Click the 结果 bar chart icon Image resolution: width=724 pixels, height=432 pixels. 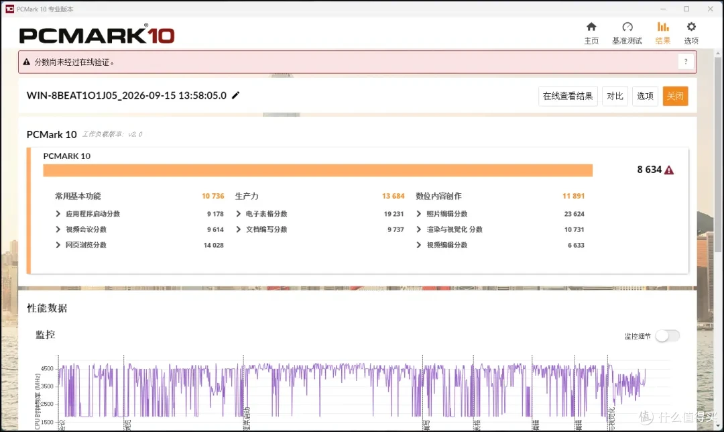click(x=663, y=27)
